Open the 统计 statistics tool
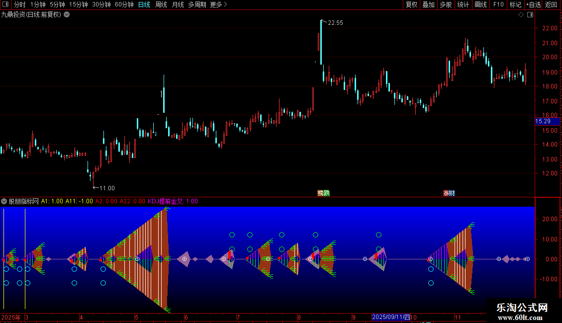The height and width of the screenshot is (323, 562). [463, 4]
